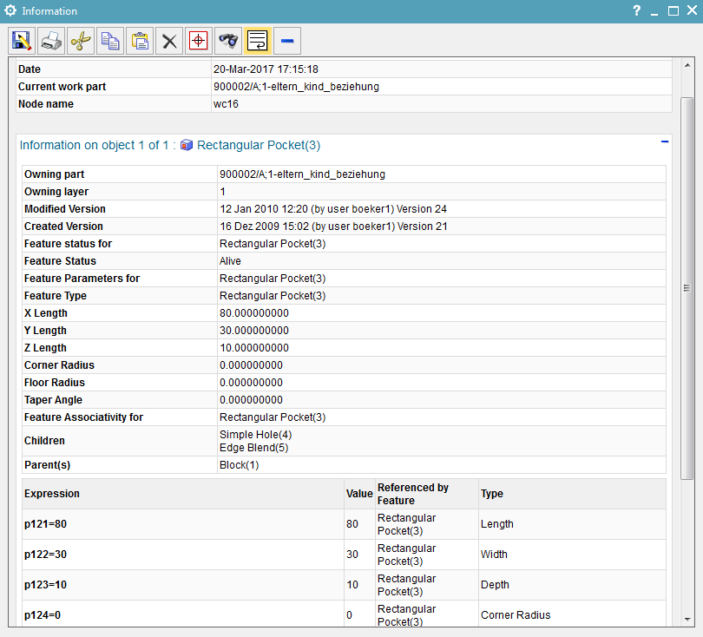Click the Y Length value 30.000000000
This screenshot has height=637, width=703.
tap(254, 331)
